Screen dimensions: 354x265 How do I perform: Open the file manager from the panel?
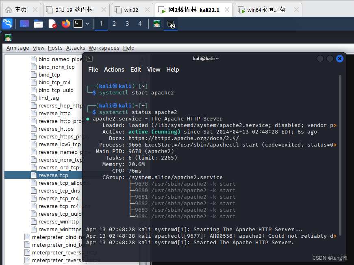[x=38, y=24]
